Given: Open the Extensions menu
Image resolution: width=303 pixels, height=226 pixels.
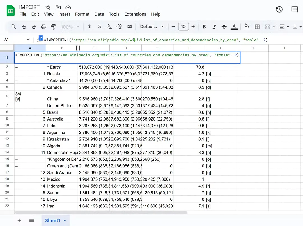Looking at the screenshot, I should (136, 14).
